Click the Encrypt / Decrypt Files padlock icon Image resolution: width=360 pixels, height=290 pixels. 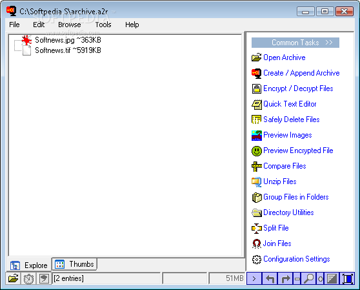256,88
